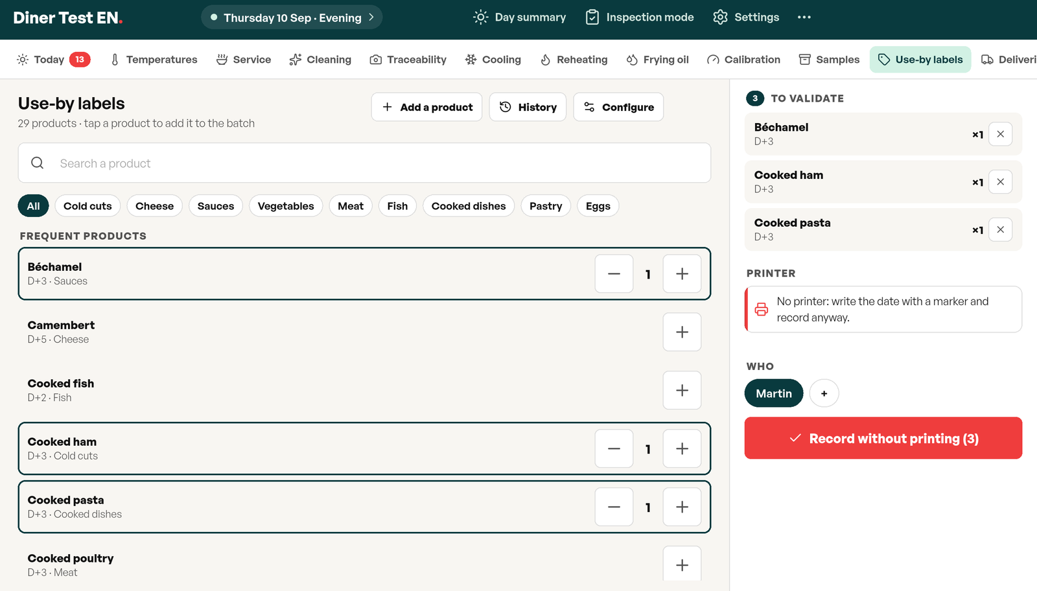Filter products by Vegetables

(x=286, y=206)
